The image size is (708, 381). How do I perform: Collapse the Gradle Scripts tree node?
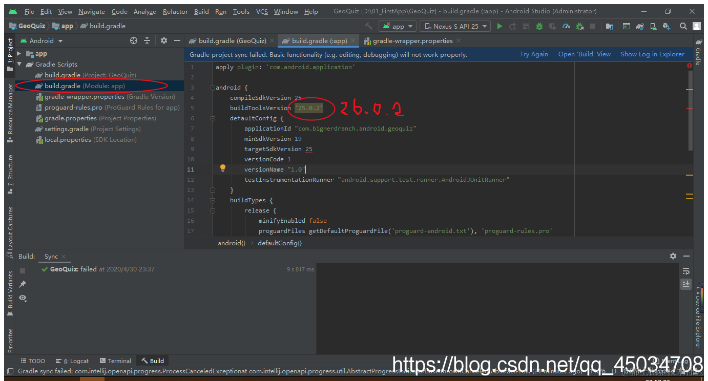[19, 65]
